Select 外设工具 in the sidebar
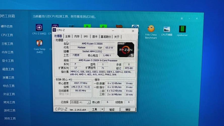This screenshot has width=224, height=126. point(9,94)
